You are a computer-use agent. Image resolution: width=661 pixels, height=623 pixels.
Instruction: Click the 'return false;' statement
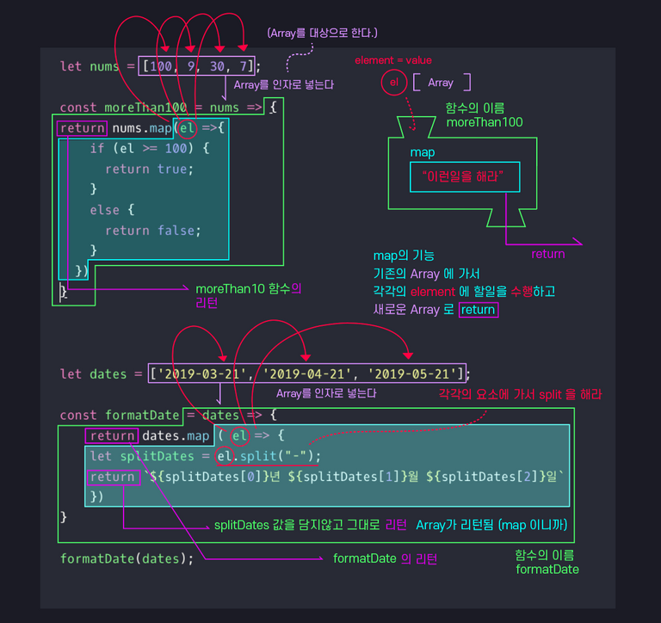[x=153, y=231]
